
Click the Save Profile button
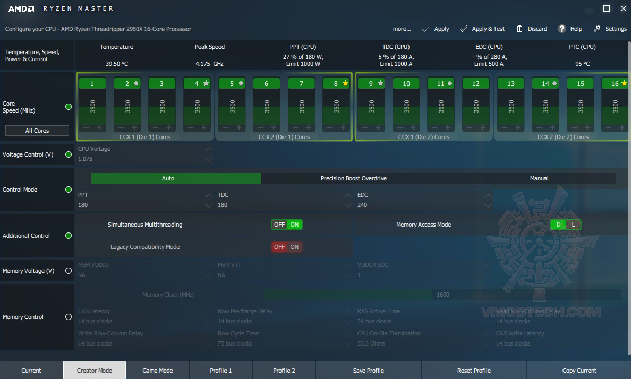click(369, 370)
